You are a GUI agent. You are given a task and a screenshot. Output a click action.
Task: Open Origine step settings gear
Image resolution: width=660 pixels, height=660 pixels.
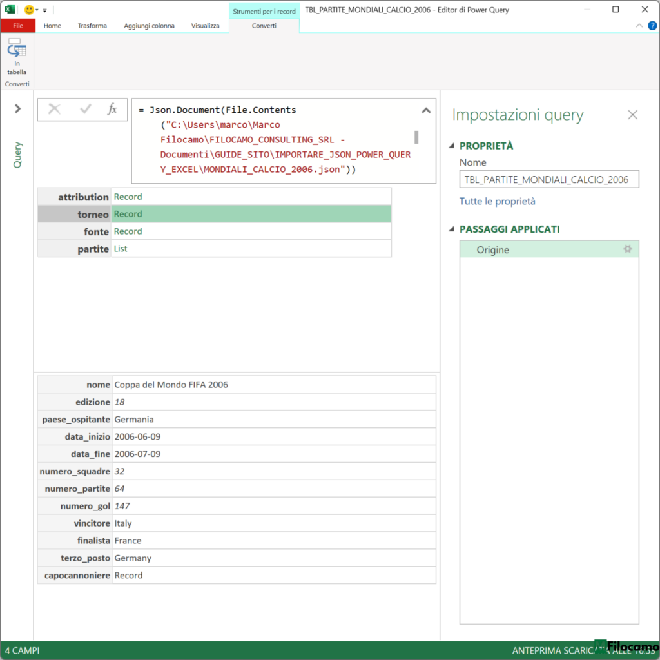coord(628,249)
